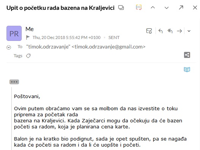
Task: Reply all to this email
Action: point(170,31)
